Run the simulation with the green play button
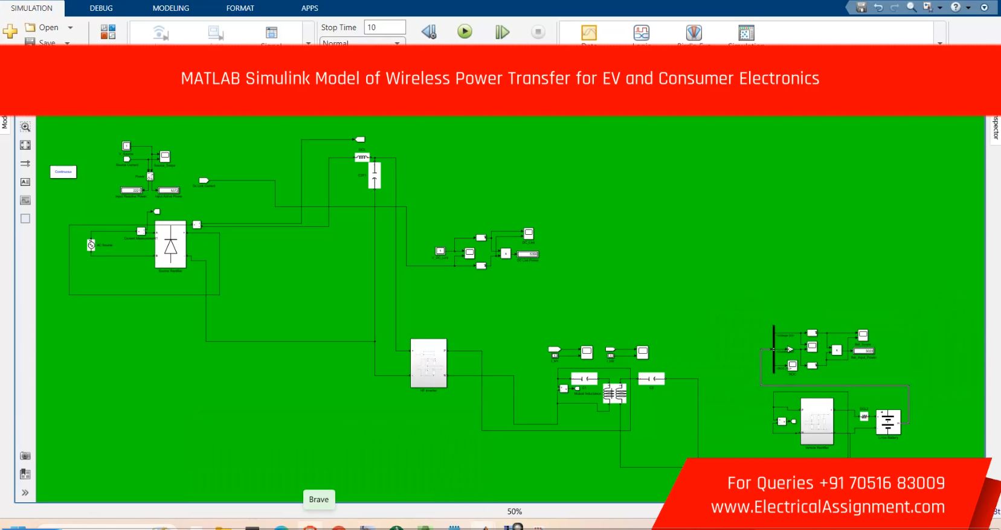 point(465,31)
